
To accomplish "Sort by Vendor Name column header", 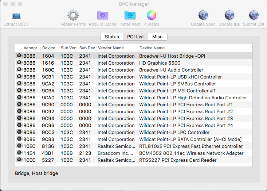I will pos(117,48).
